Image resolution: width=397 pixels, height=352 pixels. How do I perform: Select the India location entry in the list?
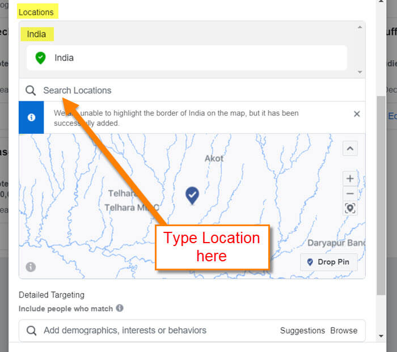pos(187,58)
